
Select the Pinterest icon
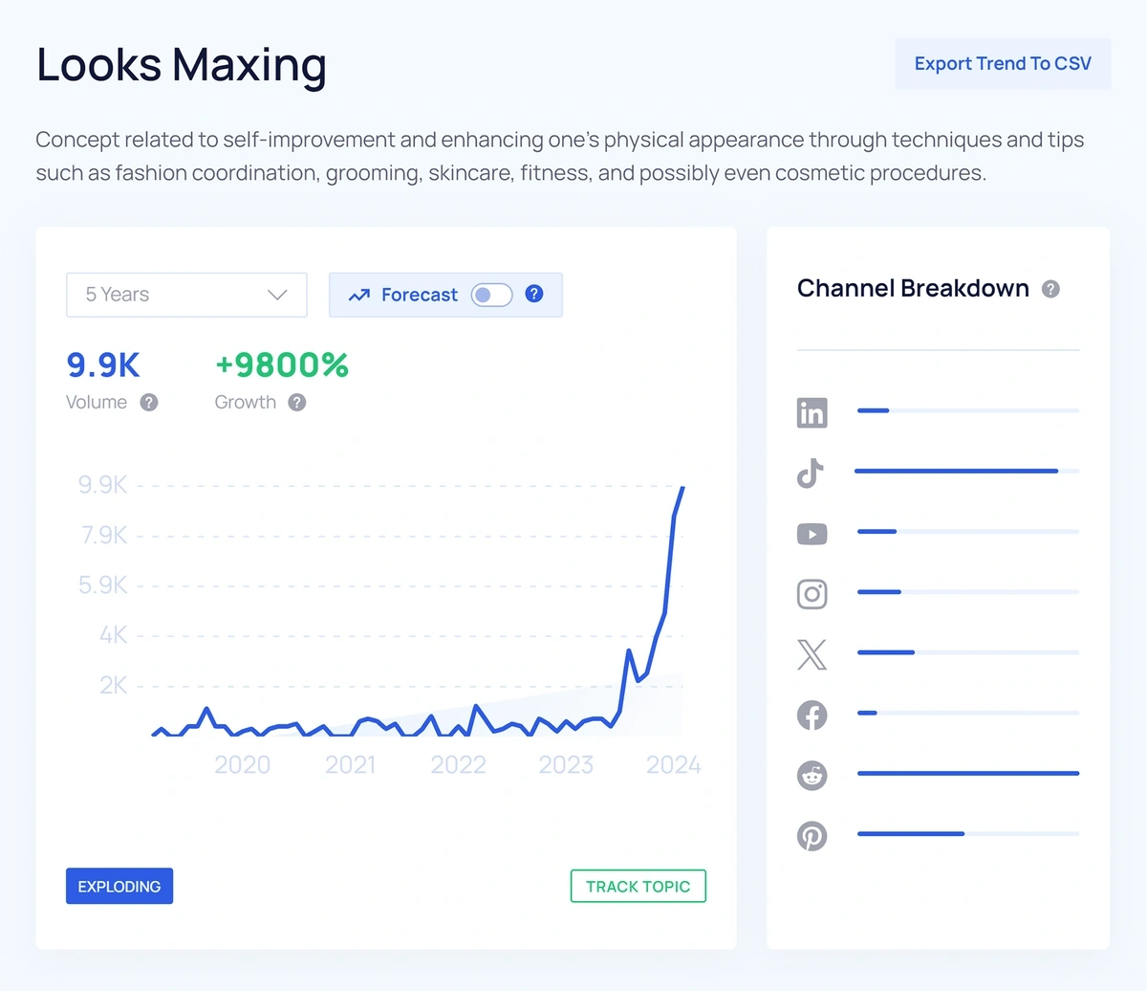[812, 835]
